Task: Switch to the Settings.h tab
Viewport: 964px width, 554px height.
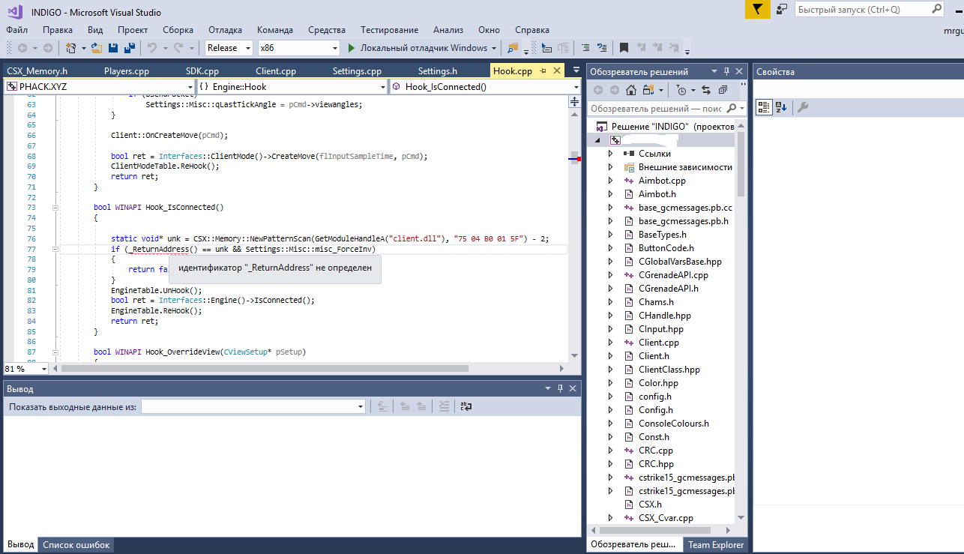Action: (437, 71)
